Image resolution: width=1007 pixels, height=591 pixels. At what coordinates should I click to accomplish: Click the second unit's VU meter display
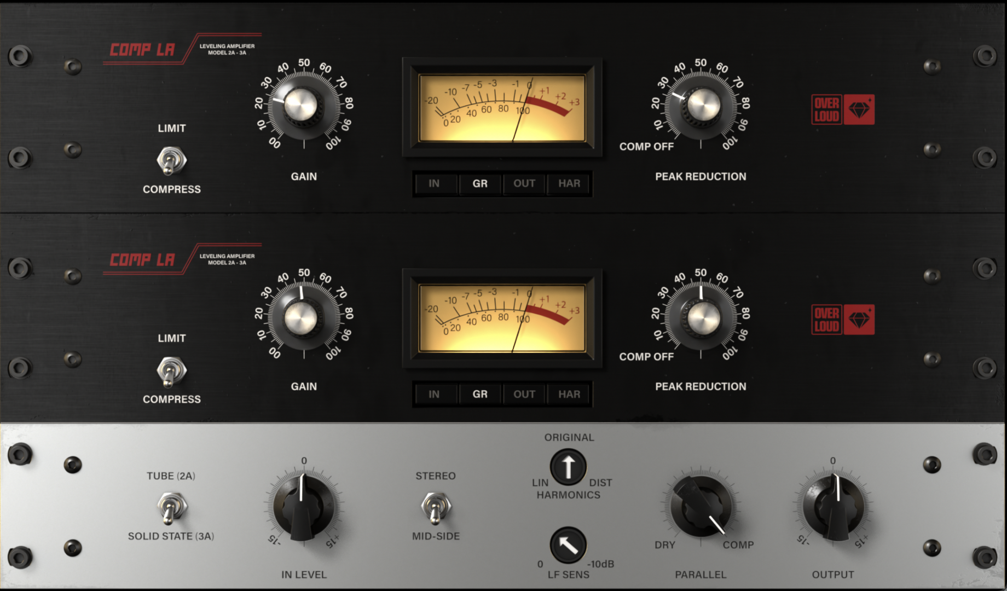pyautogui.click(x=502, y=318)
